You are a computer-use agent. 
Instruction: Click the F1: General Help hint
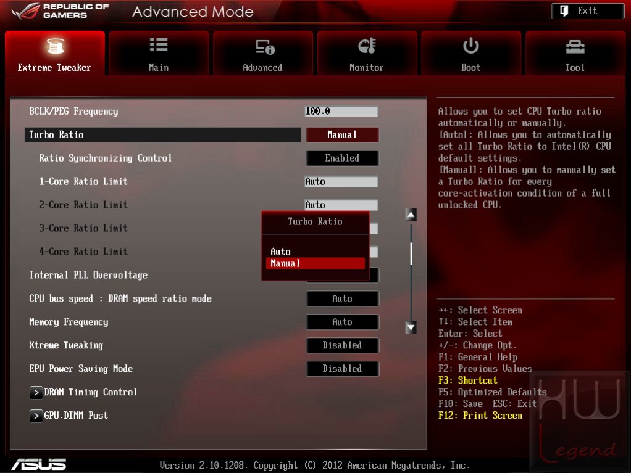(478, 357)
